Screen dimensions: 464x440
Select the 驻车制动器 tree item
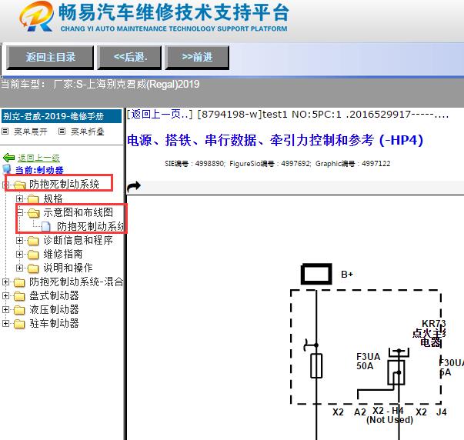tap(54, 323)
